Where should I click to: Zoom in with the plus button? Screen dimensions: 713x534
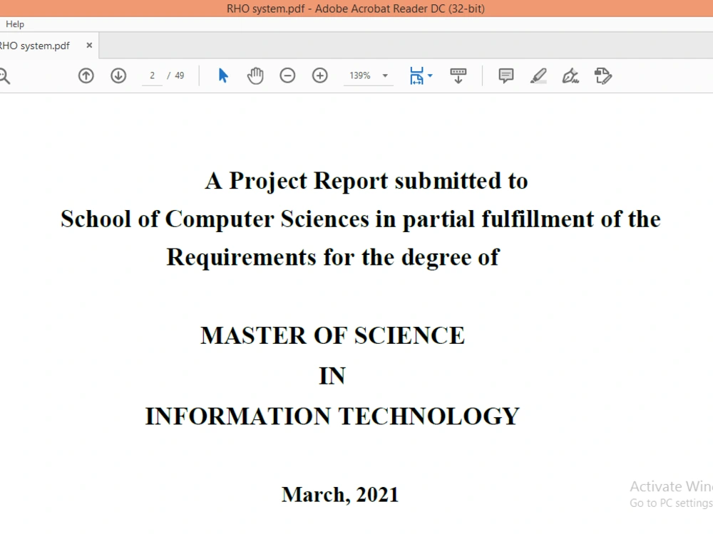[x=319, y=75]
